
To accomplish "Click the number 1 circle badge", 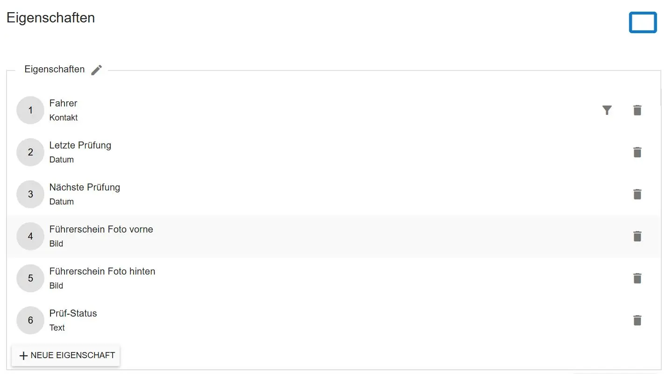I will 30,110.
